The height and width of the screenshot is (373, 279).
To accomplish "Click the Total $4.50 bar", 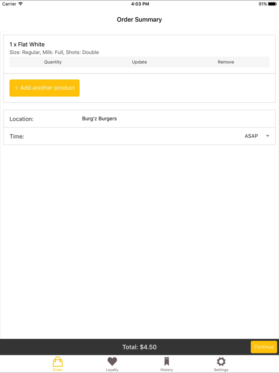I will point(139,347).
